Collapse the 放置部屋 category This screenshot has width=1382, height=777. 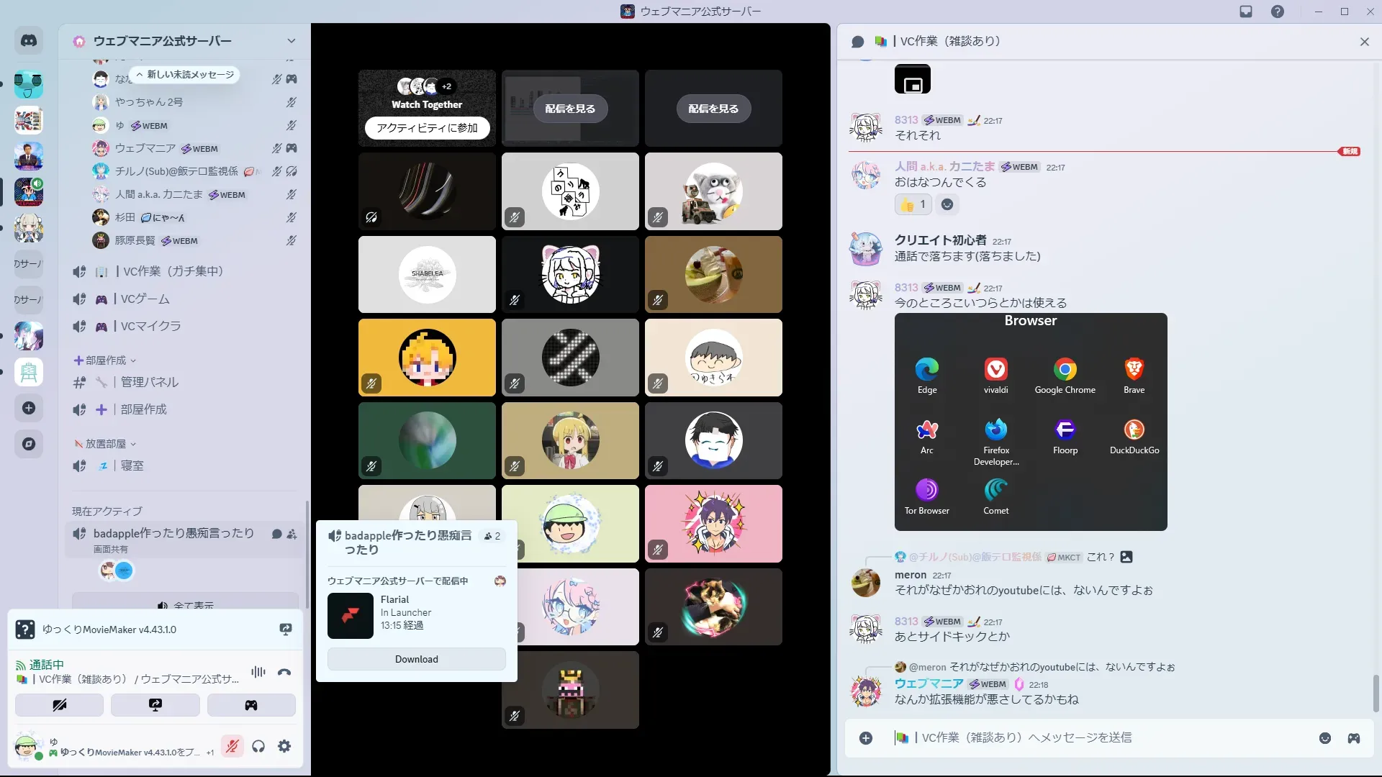[x=105, y=444]
